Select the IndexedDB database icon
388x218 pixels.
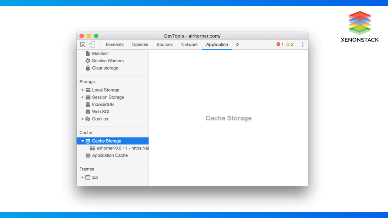88,104
